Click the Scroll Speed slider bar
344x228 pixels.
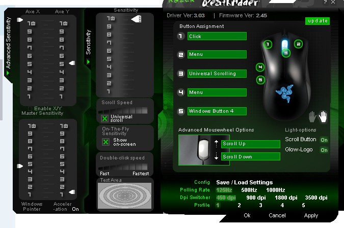coord(123,110)
